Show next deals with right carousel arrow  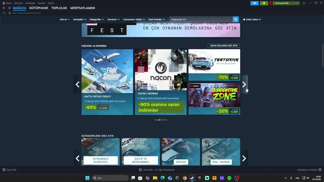(244, 84)
